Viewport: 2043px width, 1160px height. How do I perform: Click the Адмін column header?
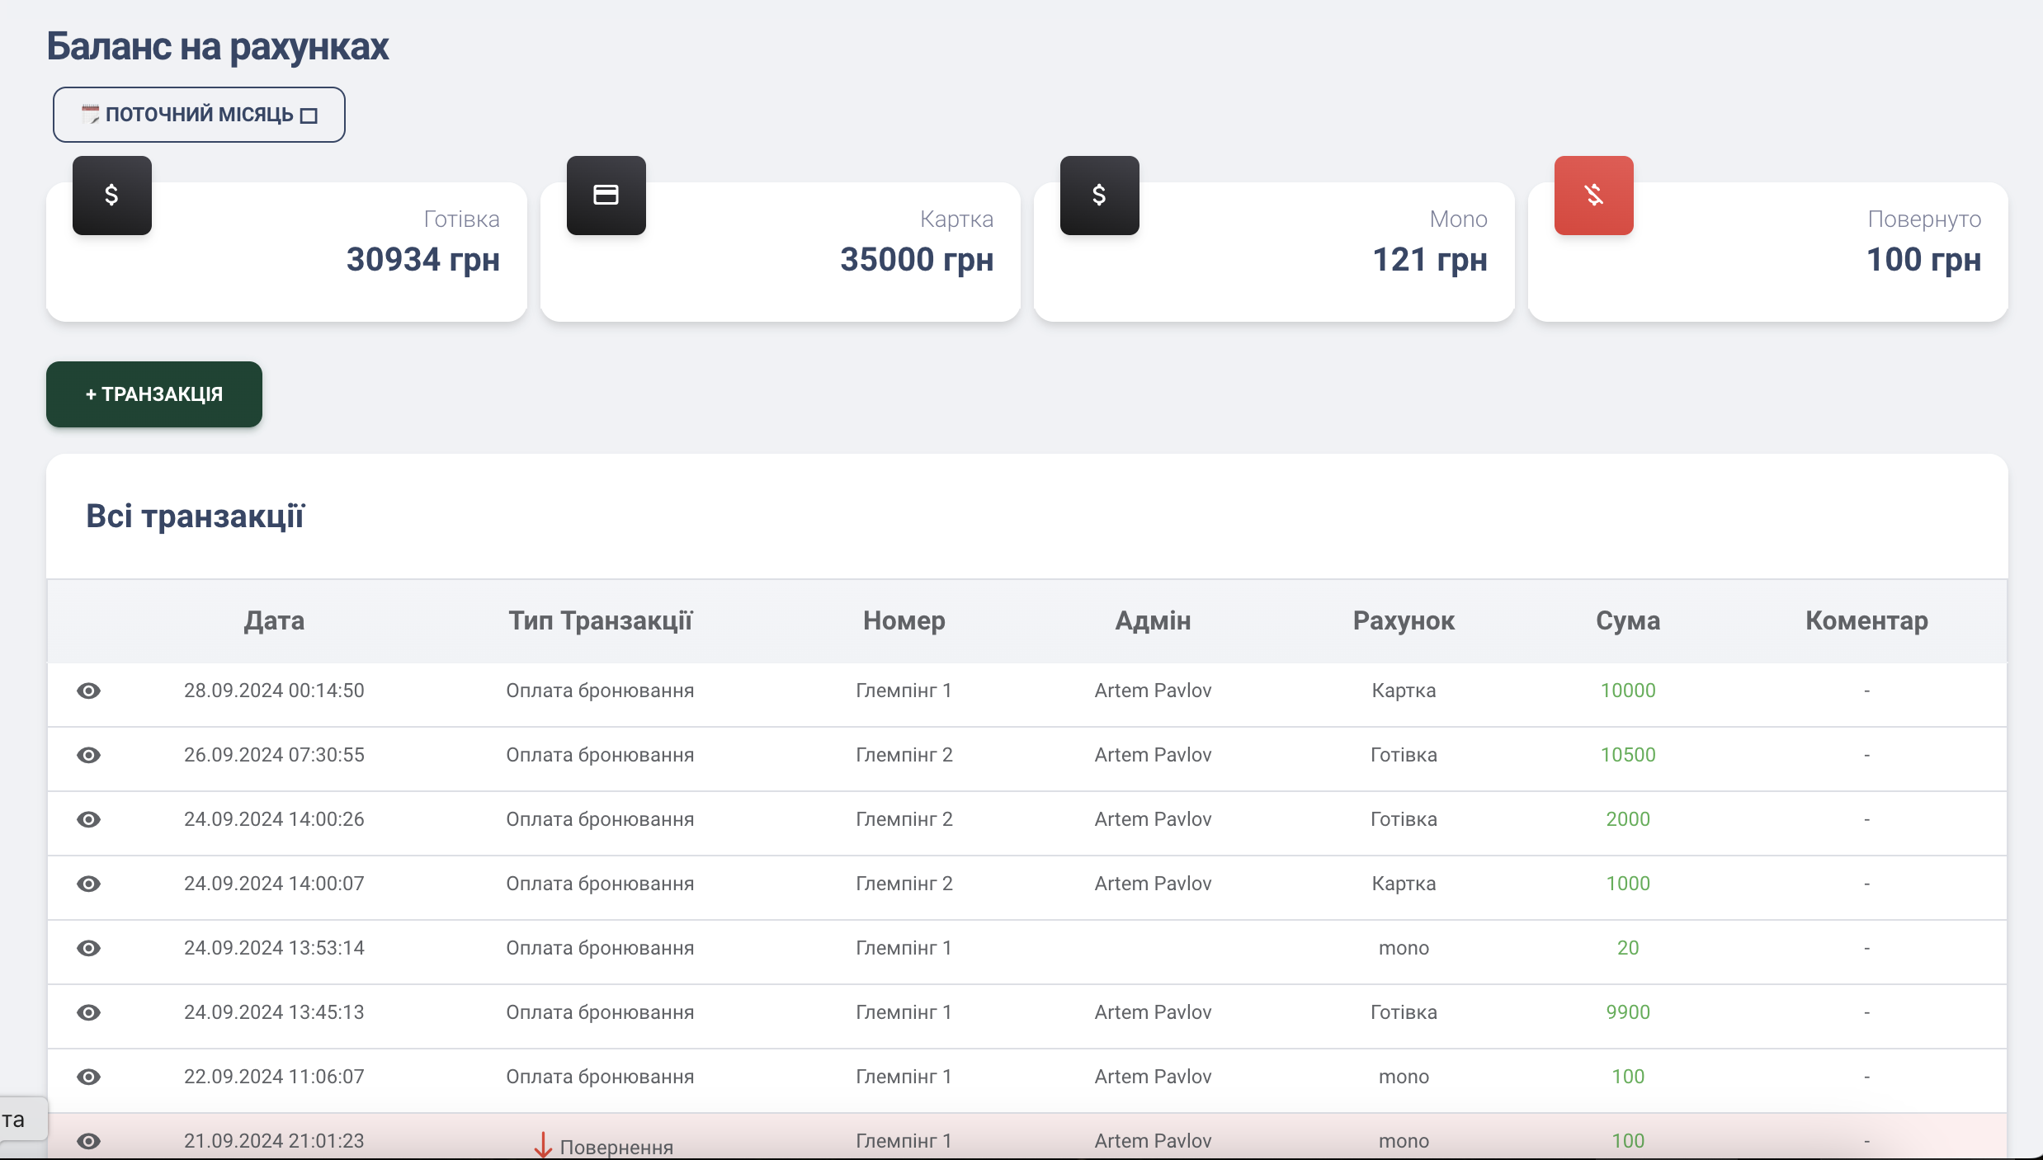[1153, 620]
